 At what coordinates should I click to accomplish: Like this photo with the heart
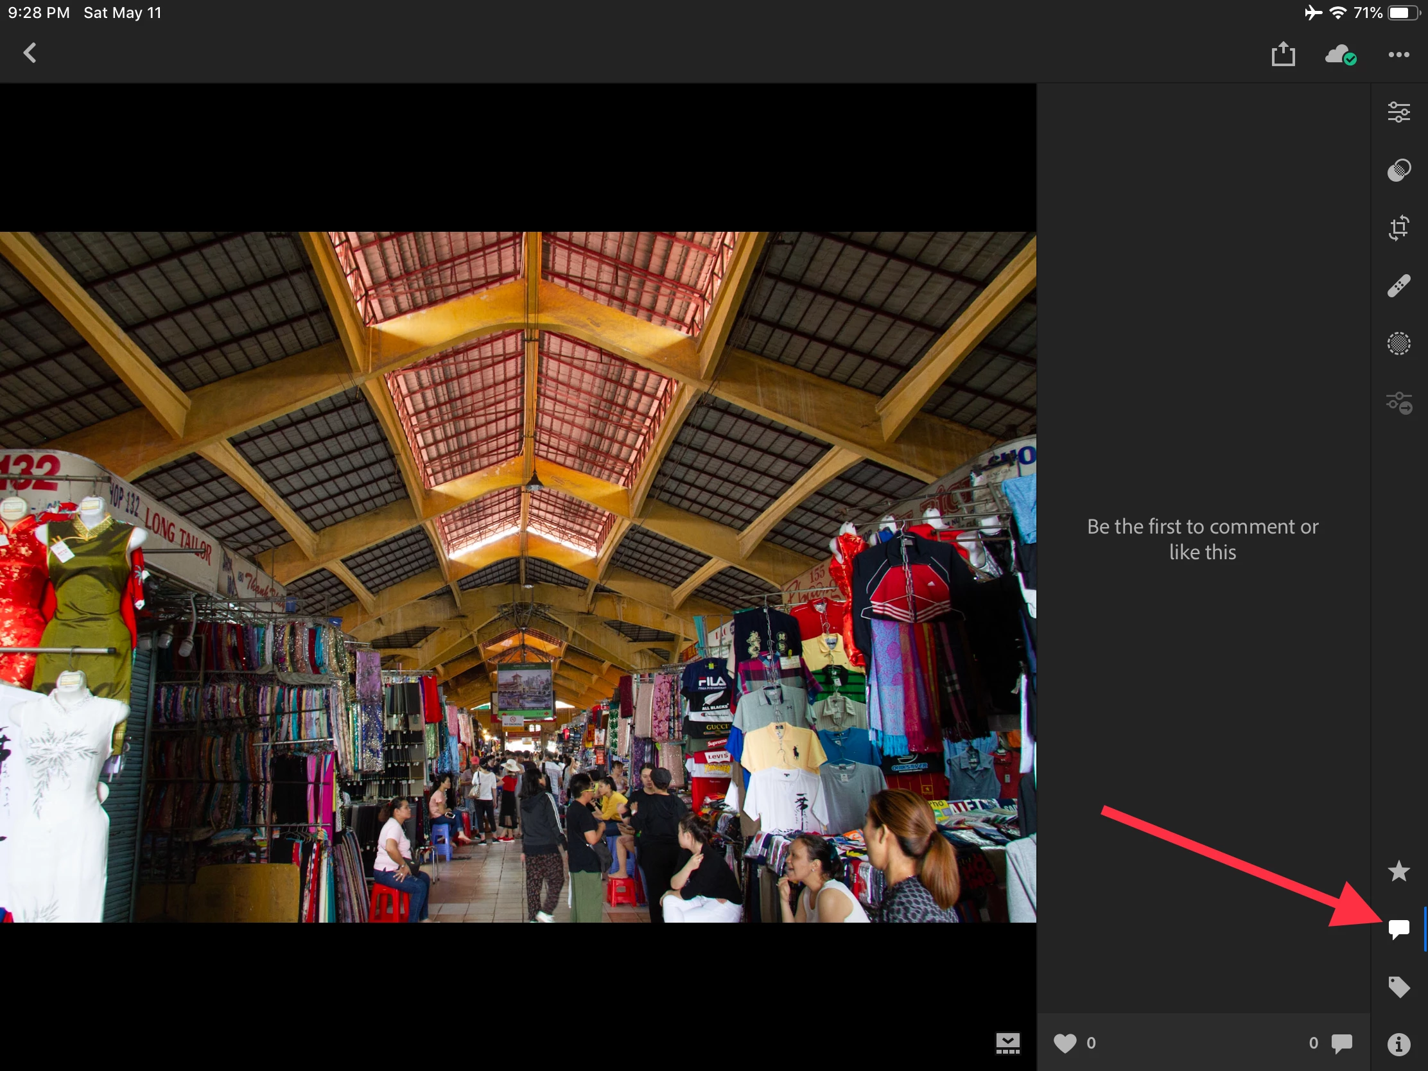pyautogui.click(x=1065, y=1043)
